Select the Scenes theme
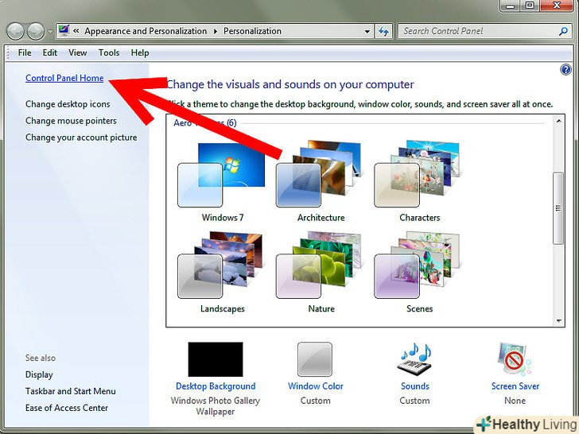Screen dimensions: 579x434 click(419, 273)
